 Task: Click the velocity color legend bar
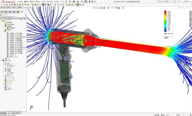165,21
